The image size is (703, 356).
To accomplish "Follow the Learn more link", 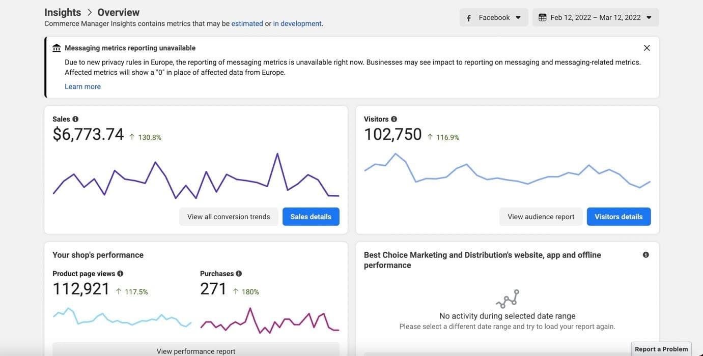I will [82, 86].
